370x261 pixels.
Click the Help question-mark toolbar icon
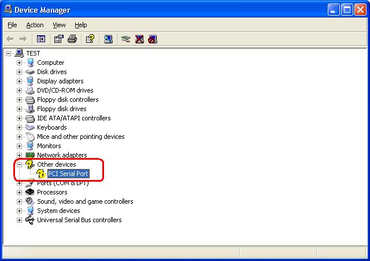pos(90,39)
